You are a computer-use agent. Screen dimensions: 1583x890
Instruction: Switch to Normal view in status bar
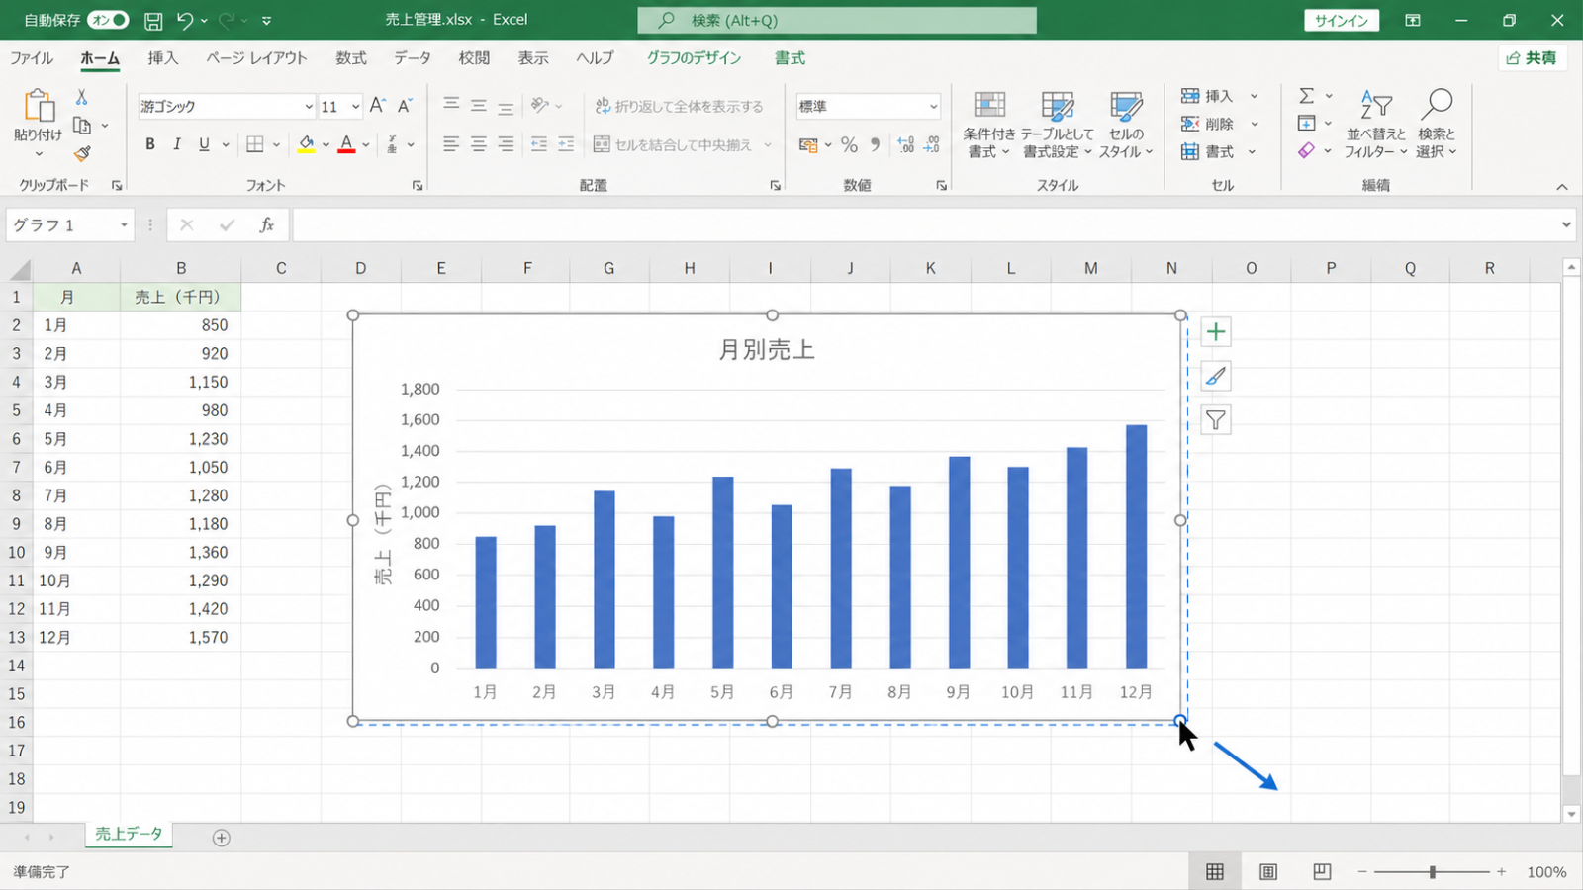coord(1215,871)
